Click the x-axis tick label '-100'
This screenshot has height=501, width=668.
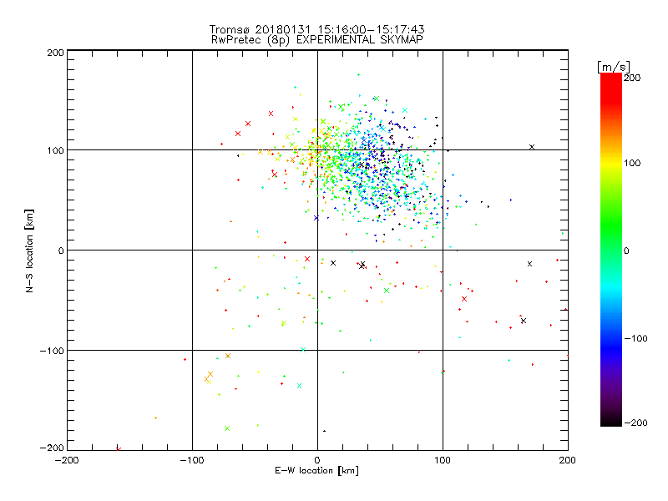point(192,460)
